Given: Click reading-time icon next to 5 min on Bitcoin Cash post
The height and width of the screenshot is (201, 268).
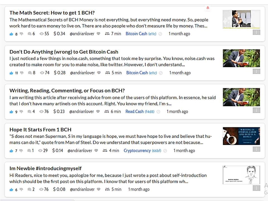Looking at the screenshot, I should pyautogui.click(x=107, y=73).
